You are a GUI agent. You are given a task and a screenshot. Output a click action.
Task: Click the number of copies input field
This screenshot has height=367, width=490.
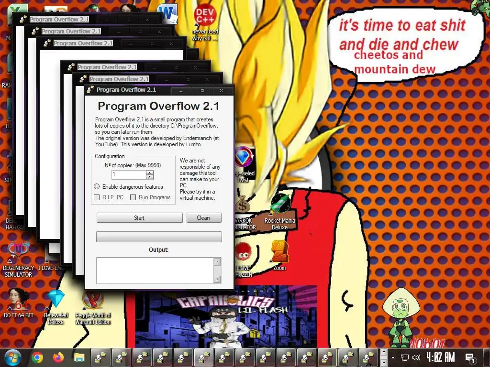tap(129, 175)
